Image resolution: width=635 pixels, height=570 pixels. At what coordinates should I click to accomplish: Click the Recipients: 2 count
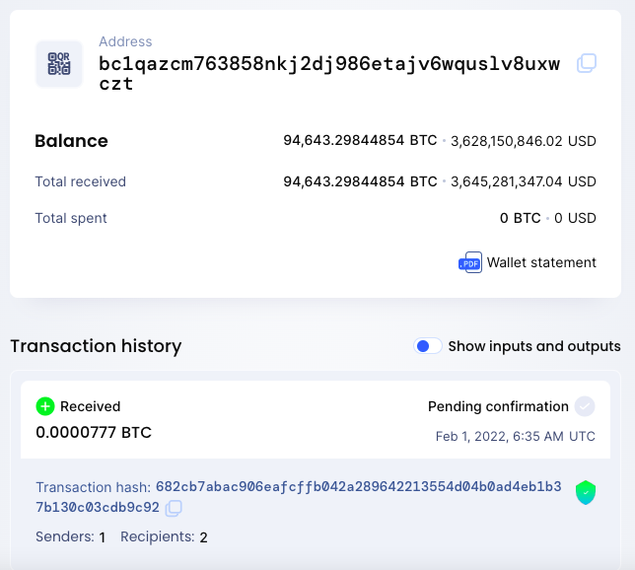pyautogui.click(x=164, y=537)
